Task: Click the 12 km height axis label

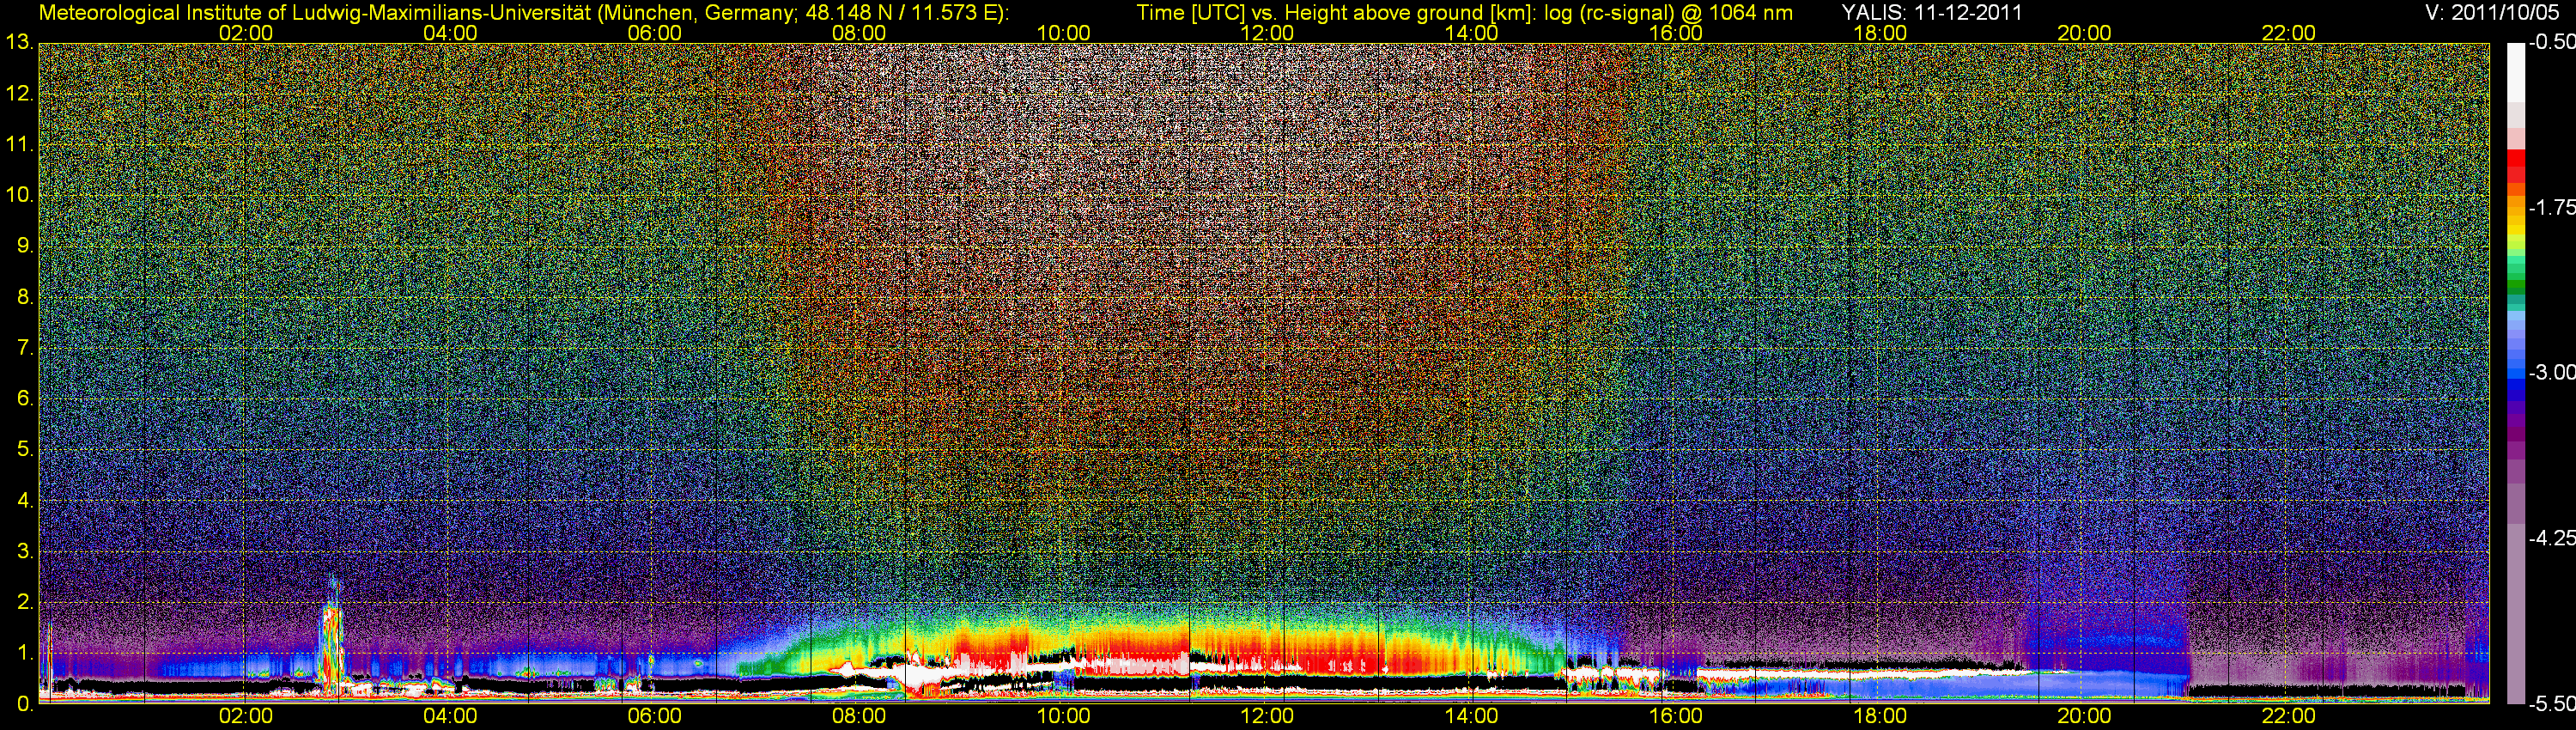Action: click(19, 94)
